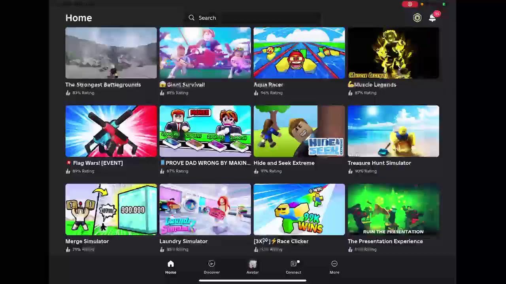Click the 96% Rating text
Viewport: 506px width, 284px height.
click(x=272, y=93)
